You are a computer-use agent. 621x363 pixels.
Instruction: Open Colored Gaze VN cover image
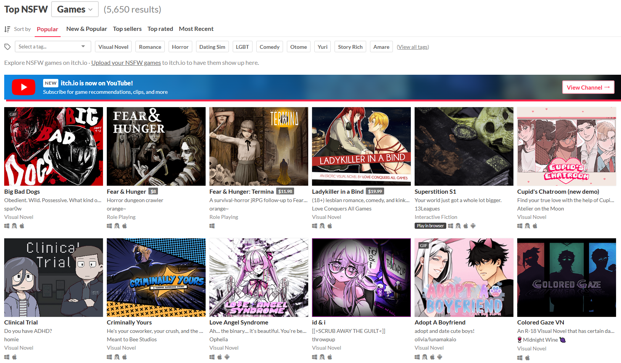pos(566,278)
